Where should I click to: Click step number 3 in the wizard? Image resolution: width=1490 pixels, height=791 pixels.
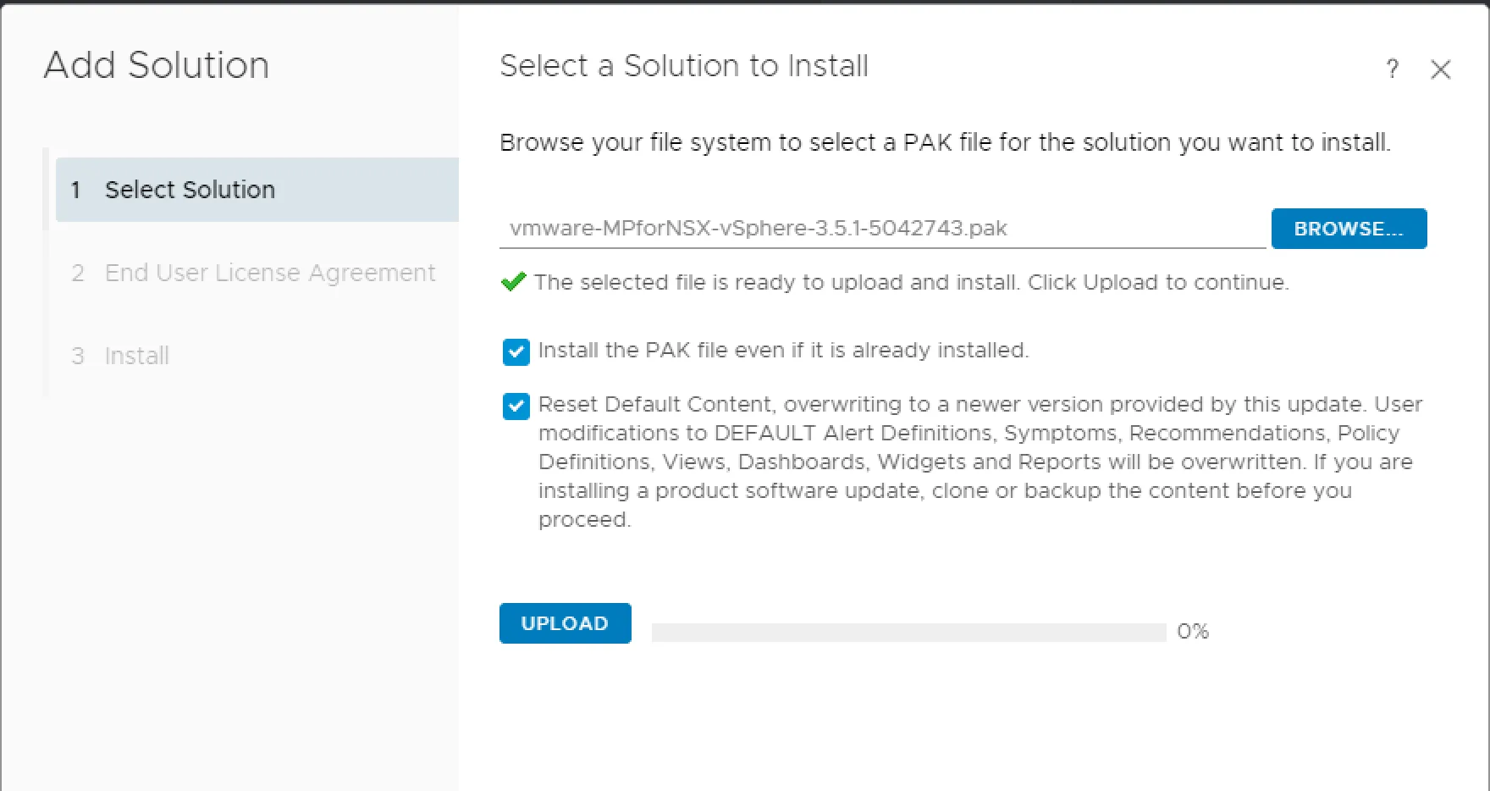[78, 356]
